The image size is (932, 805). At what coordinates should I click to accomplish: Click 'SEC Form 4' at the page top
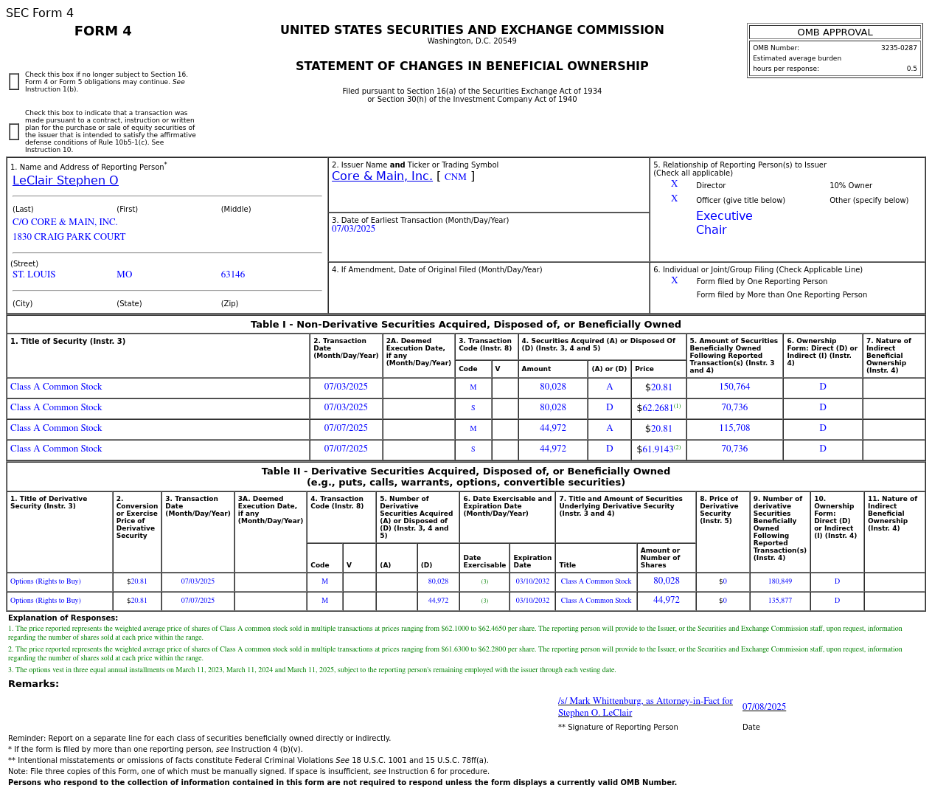point(40,13)
